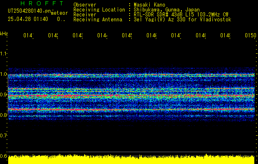Viewport: 258px width, 164px height.
Task: Click the kHz axis unit label
Action: 4,34
